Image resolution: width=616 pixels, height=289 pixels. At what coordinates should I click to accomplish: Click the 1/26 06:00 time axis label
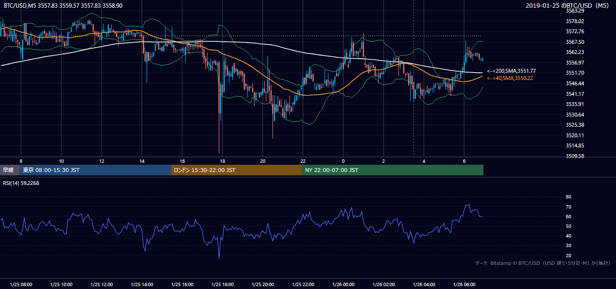(x=464, y=285)
